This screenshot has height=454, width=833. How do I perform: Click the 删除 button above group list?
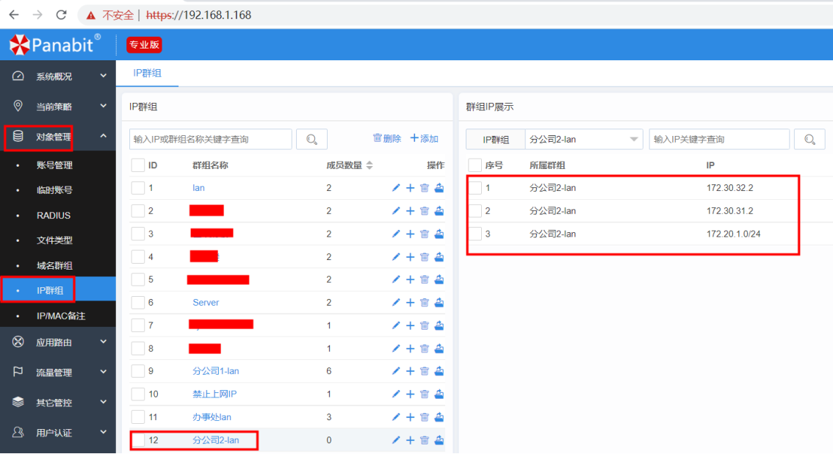386,139
